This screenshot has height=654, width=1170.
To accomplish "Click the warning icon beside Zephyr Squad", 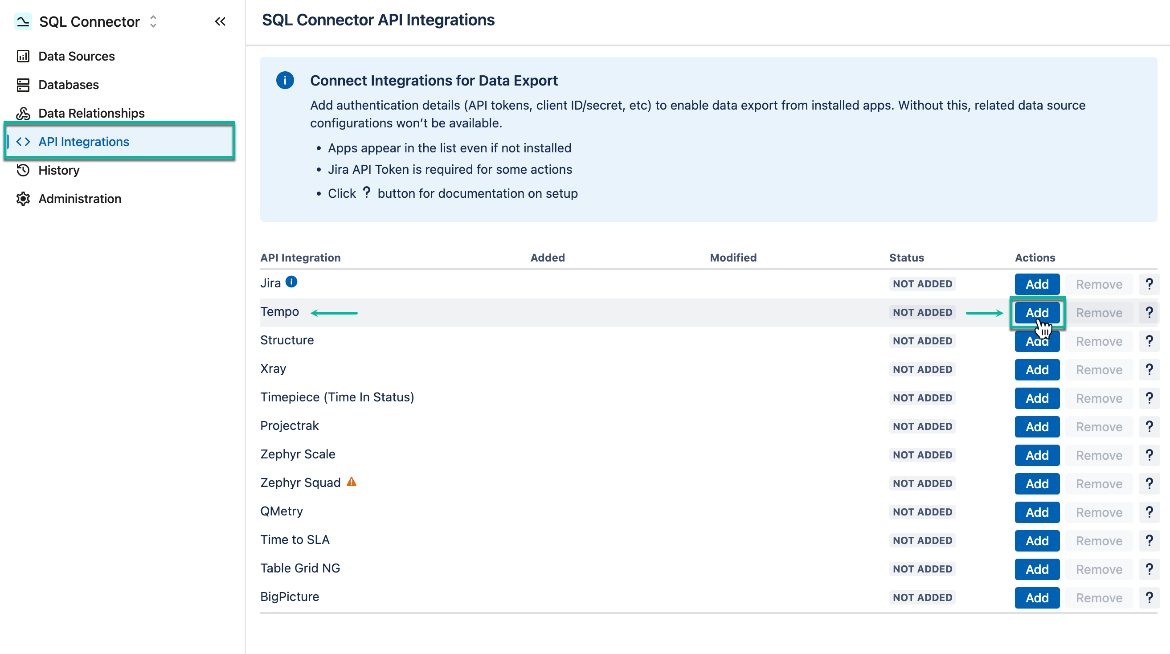I will tap(351, 482).
